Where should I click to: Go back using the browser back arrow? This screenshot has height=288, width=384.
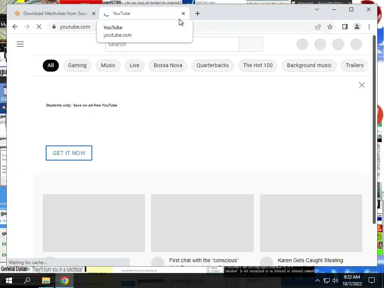15,27
